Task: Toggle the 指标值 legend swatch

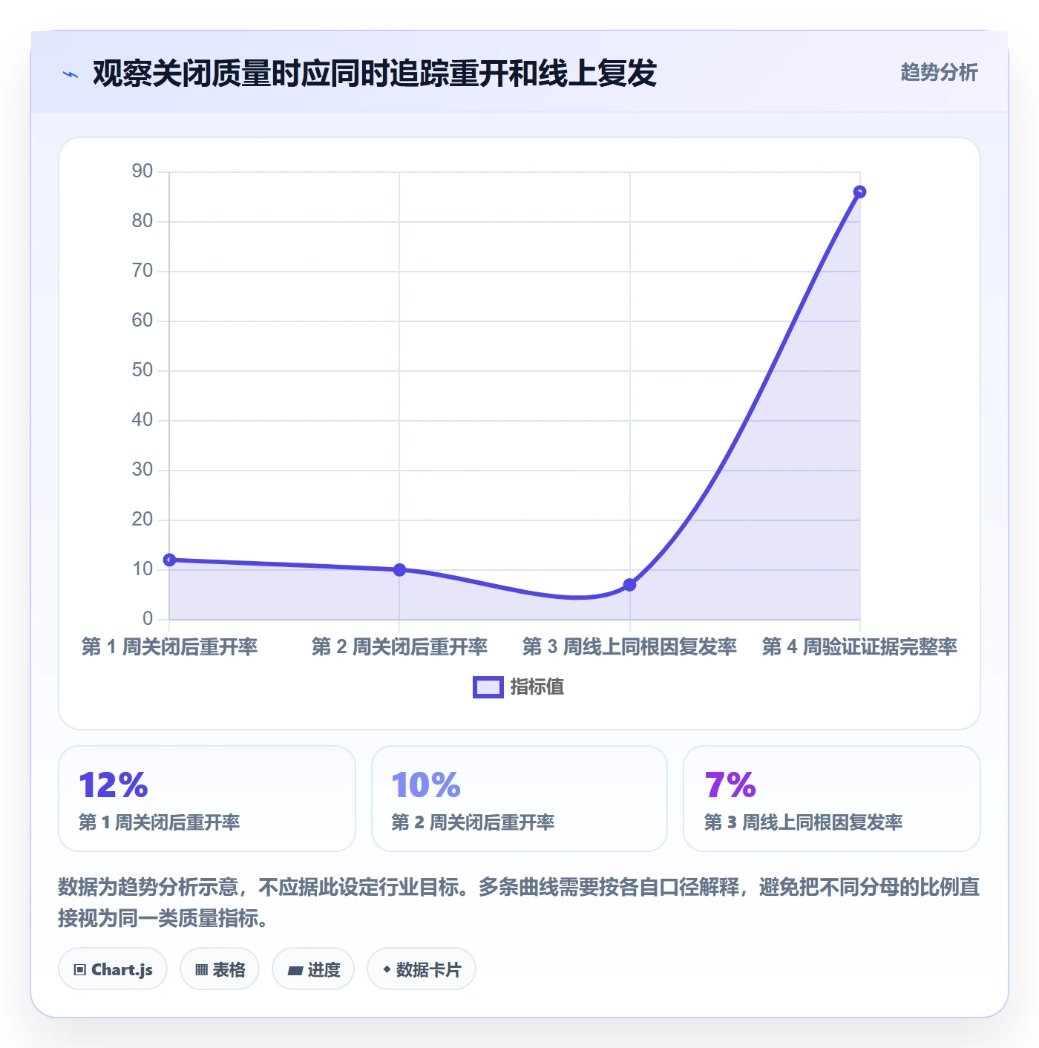Action: (488, 687)
